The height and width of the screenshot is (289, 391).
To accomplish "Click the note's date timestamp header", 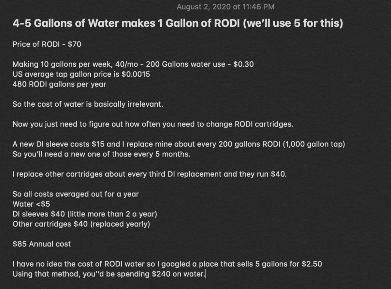I will [225, 7].
